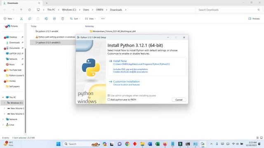Open the Windows Start menu
This screenshot has width=264, height=148.
(x=58, y=144)
